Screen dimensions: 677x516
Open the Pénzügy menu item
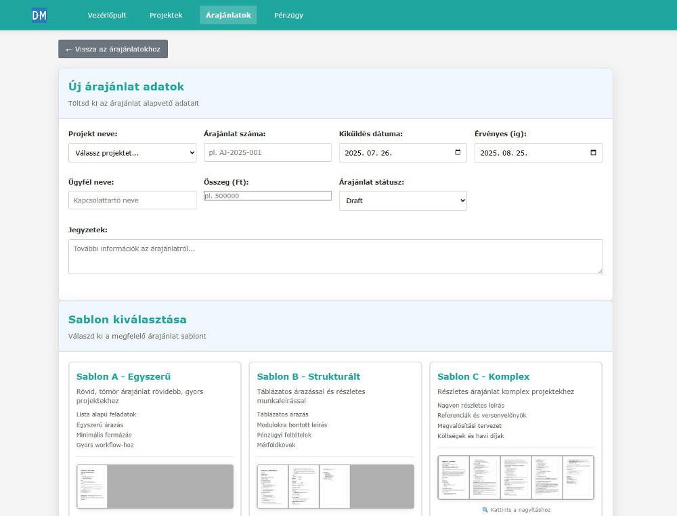coord(289,15)
